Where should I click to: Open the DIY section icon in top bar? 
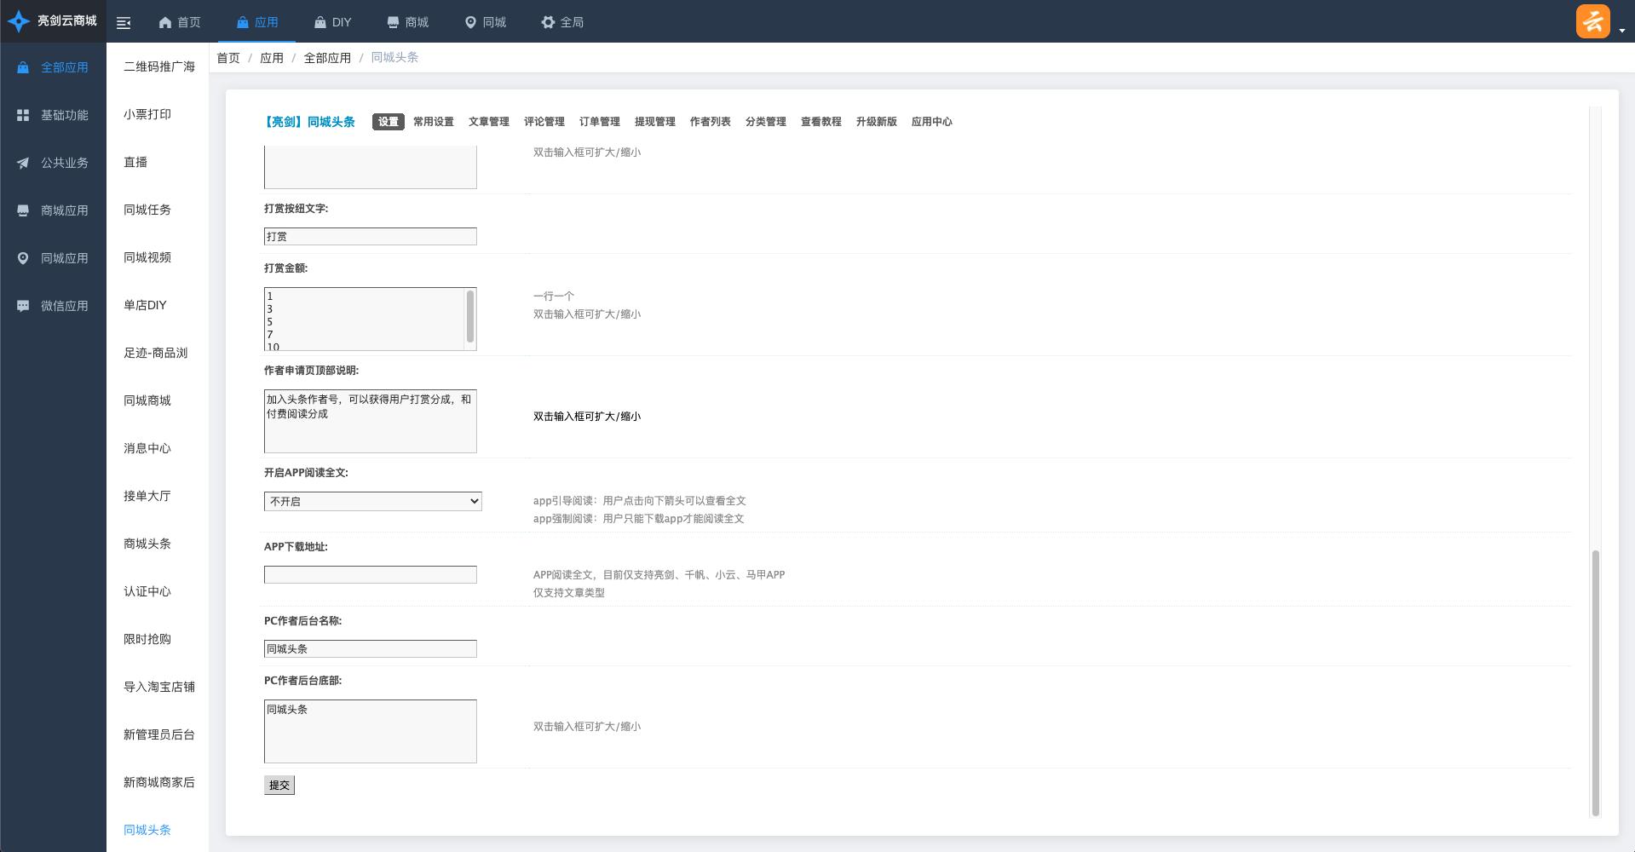[320, 22]
